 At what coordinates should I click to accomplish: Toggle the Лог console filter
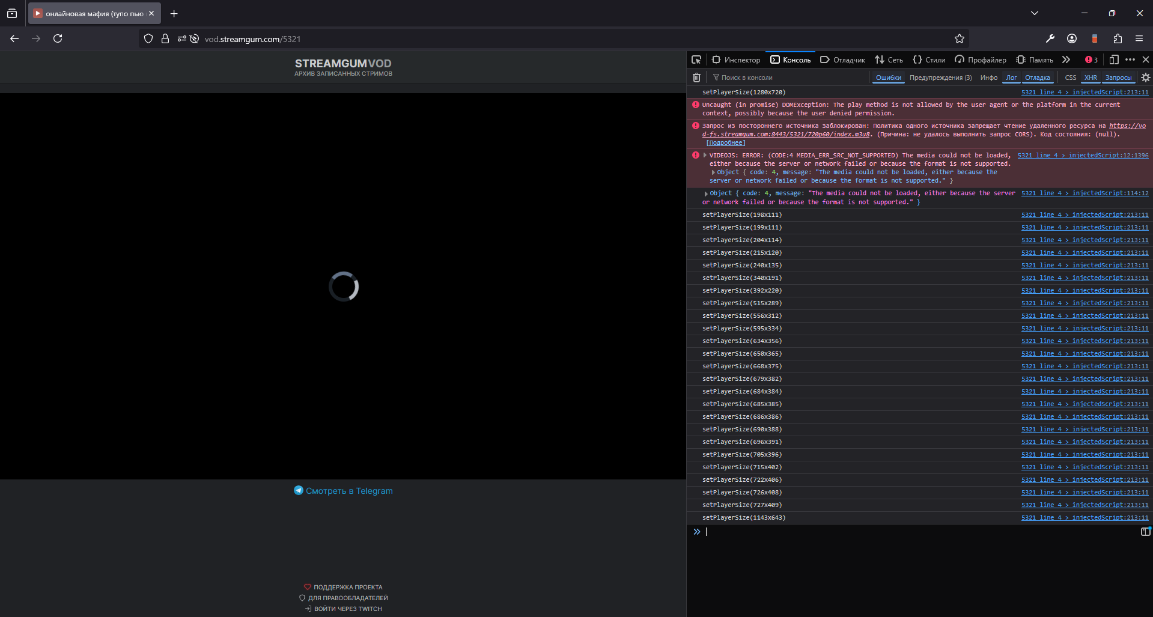[x=1011, y=78]
